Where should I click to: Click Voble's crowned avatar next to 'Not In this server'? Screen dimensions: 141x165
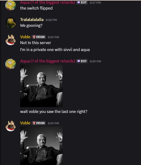pos(11,40)
